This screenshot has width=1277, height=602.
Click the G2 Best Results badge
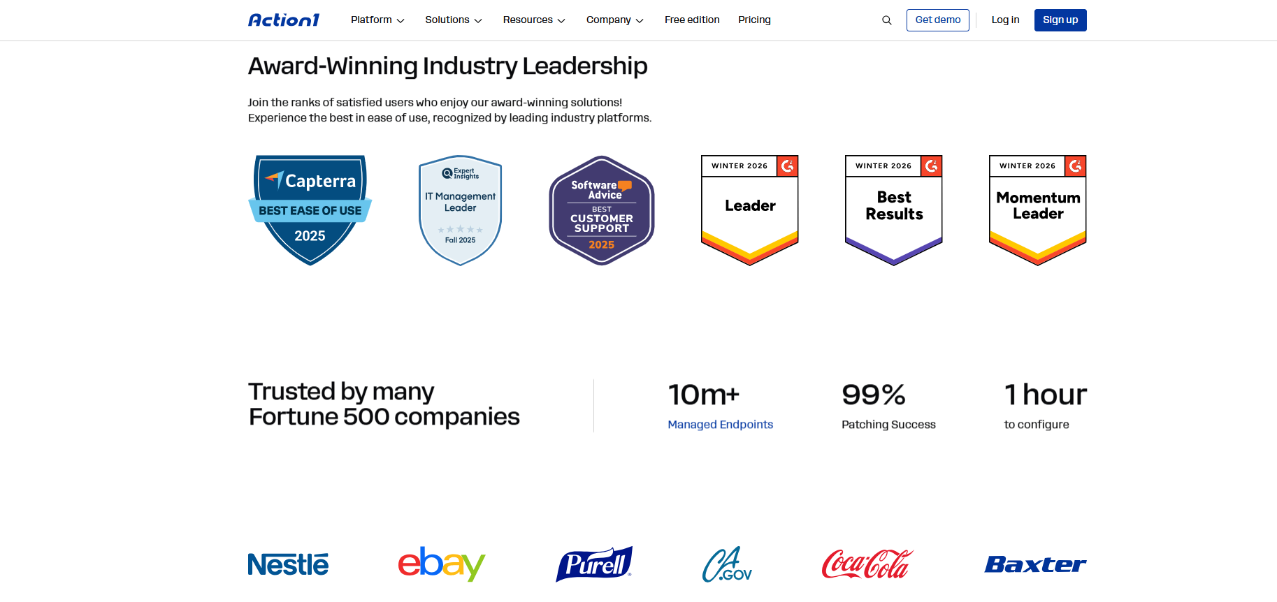894,210
